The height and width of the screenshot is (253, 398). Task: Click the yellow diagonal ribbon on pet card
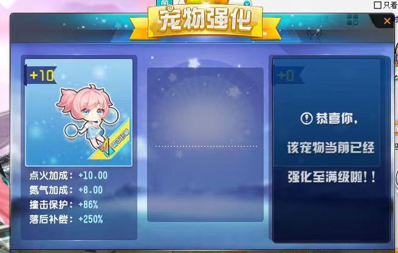[111, 141]
